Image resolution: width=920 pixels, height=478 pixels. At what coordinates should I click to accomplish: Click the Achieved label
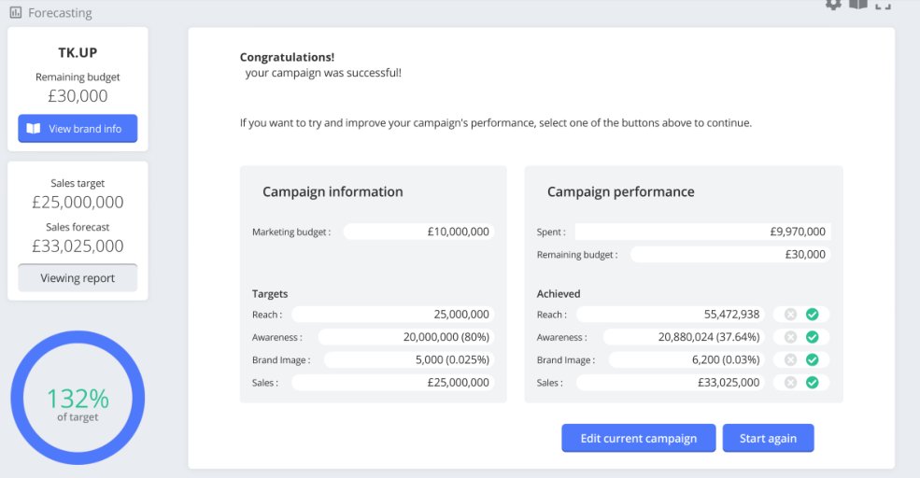coord(559,294)
